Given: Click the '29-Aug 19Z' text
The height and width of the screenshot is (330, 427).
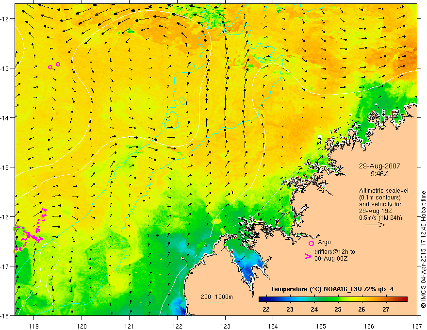Looking at the screenshot, I should 376,211.
